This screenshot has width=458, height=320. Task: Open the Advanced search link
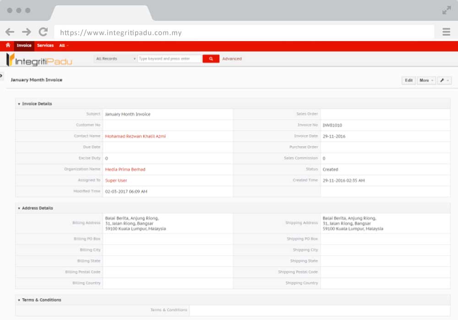click(x=232, y=59)
